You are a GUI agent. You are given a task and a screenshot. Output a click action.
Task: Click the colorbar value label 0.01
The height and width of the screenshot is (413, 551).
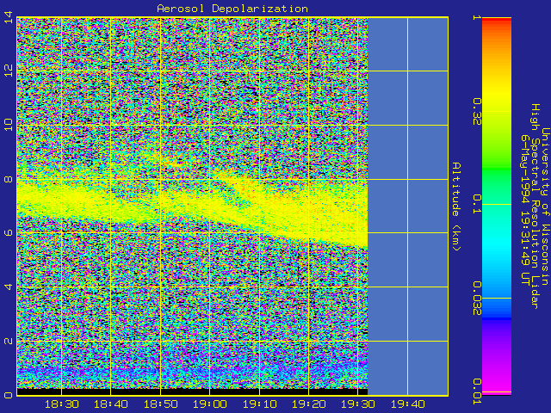pos(476,391)
